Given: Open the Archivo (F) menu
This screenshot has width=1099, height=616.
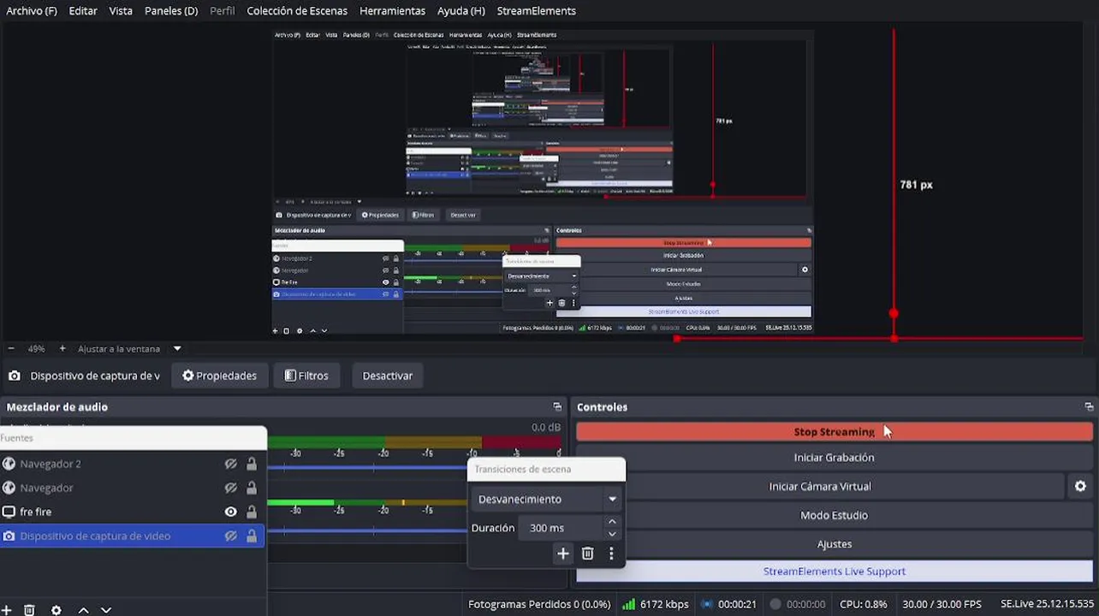Looking at the screenshot, I should 32,11.
